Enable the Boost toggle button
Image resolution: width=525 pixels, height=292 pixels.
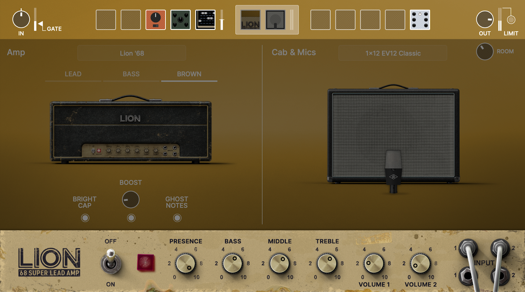(x=131, y=218)
